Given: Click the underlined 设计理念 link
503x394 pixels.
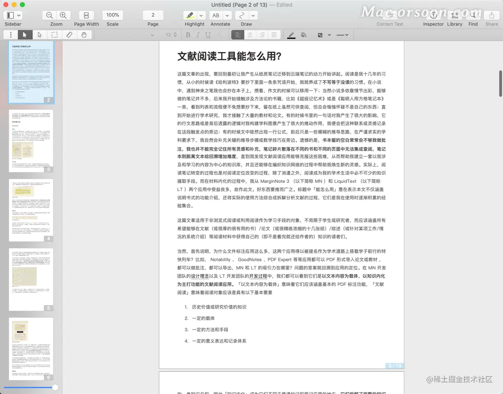Looking at the screenshot, I should (200, 276).
